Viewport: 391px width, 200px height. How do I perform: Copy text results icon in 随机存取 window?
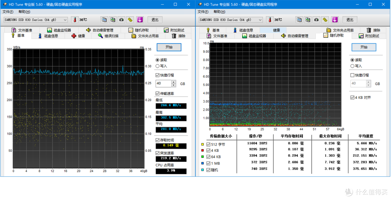click(299, 20)
